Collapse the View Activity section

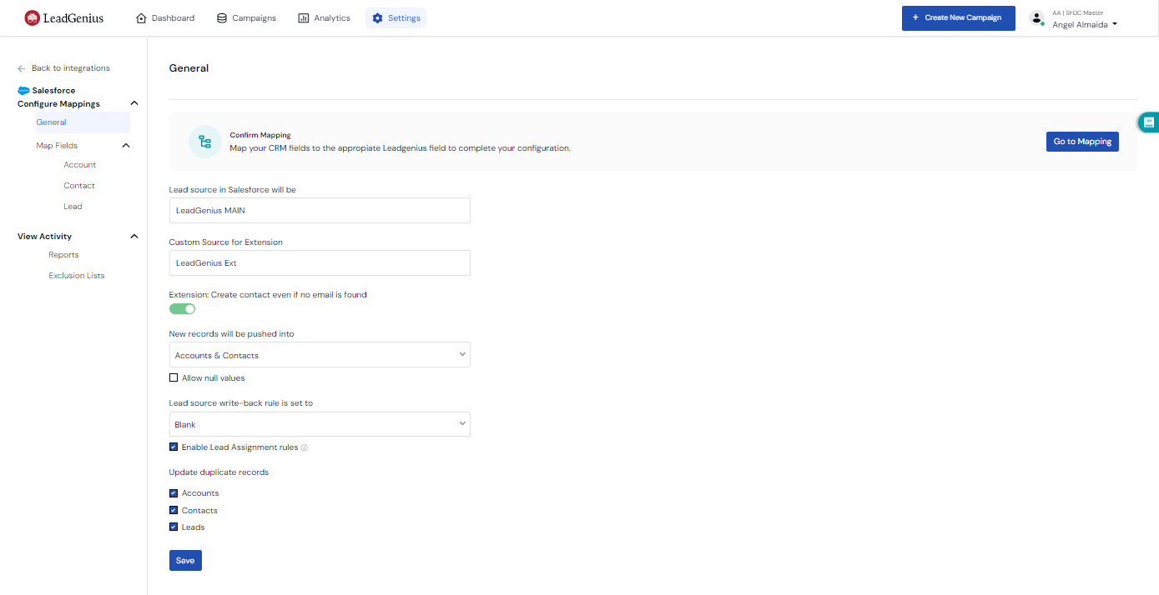tap(134, 237)
